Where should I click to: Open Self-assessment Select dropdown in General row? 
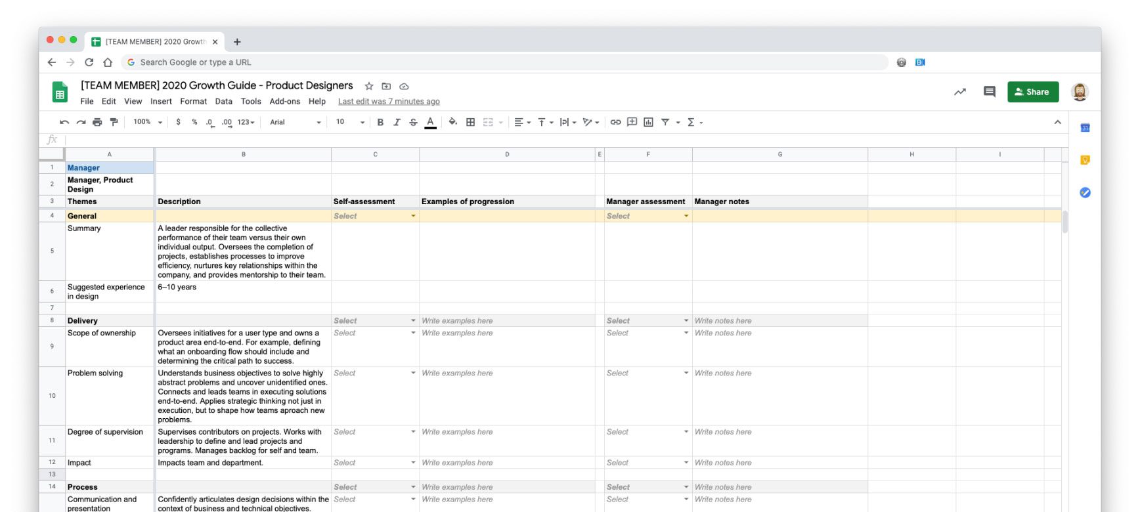coord(413,216)
